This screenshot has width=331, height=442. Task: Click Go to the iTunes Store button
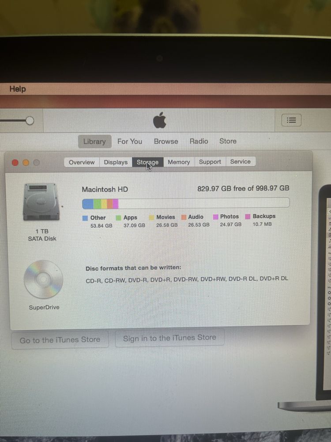pos(60,340)
